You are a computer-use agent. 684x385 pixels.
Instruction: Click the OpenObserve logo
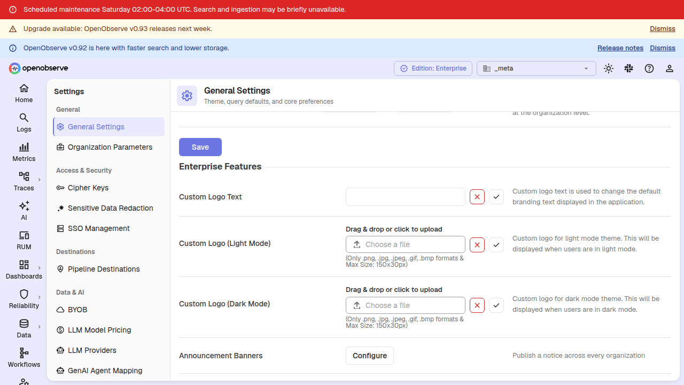click(x=38, y=68)
